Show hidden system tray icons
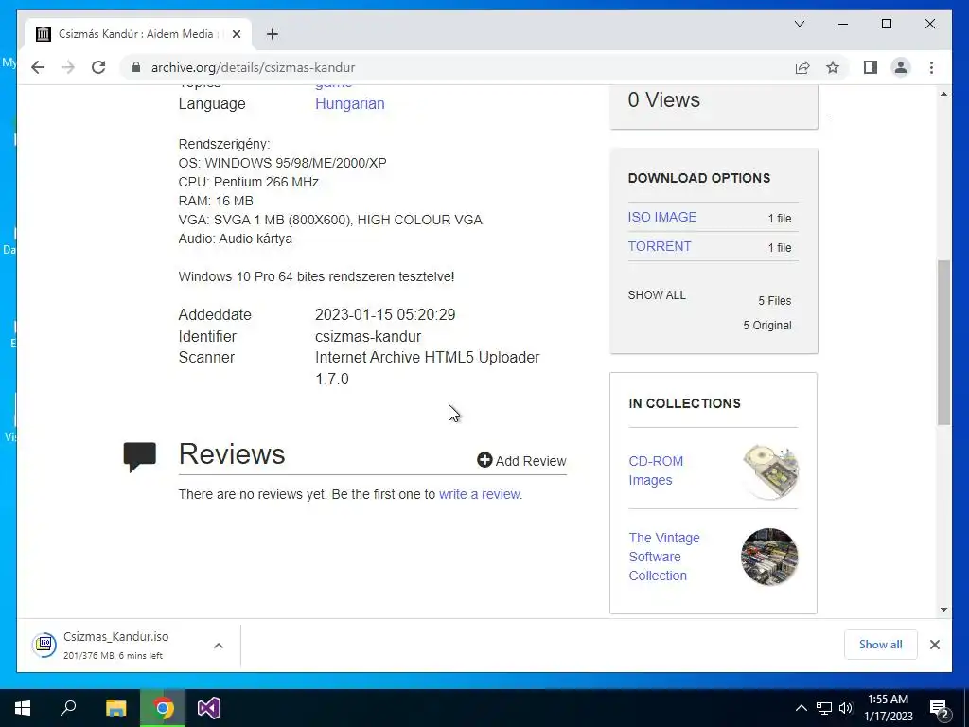The height and width of the screenshot is (727, 969). tap(801, 708)
